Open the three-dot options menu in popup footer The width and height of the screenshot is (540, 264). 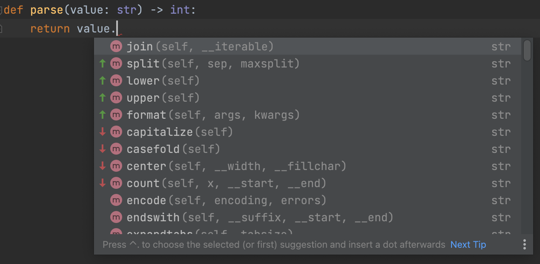pos(524,244)
